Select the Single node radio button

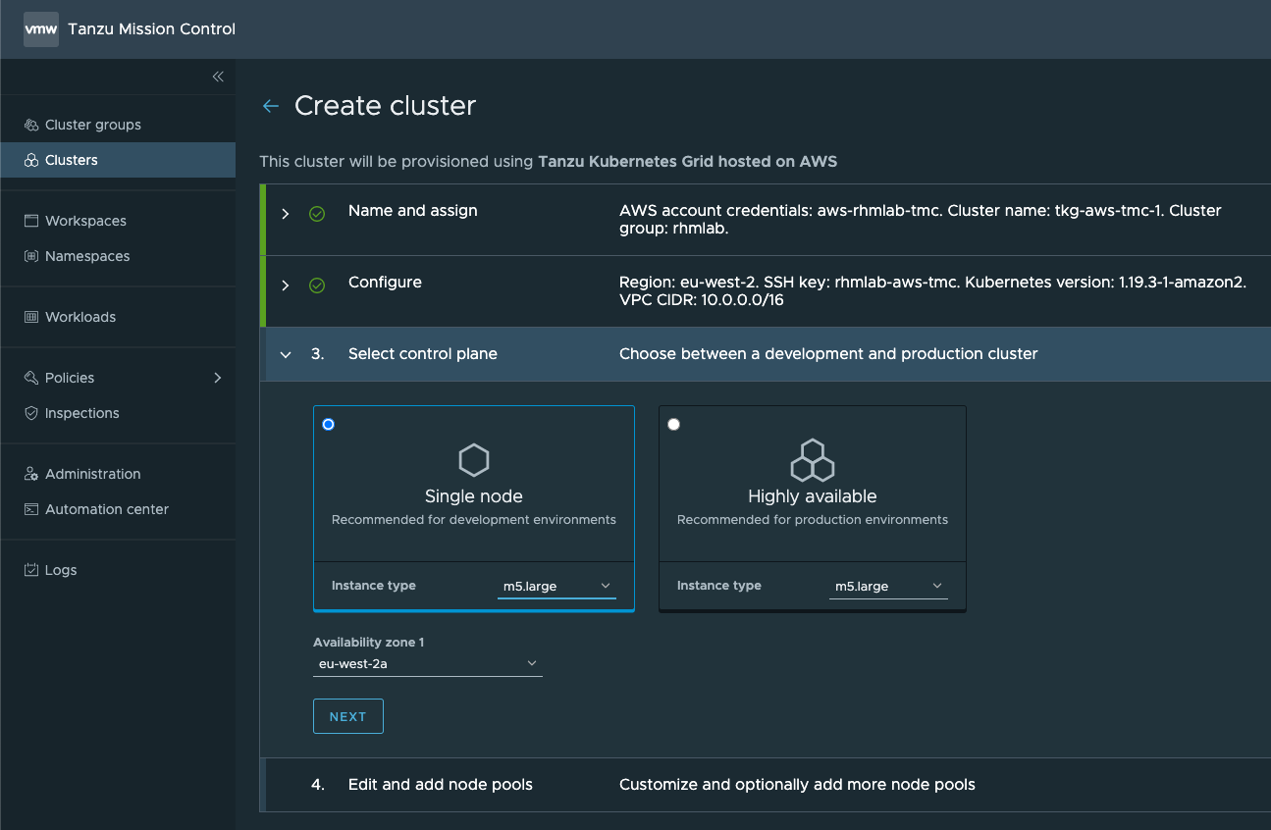click(328, 425)
